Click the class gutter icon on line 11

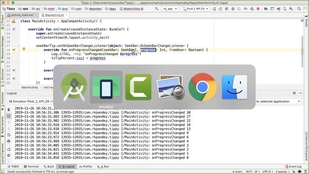(x=14, y=21)
